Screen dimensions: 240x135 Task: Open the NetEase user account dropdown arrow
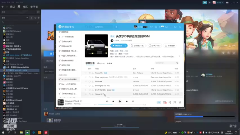pyautogui.click(x=148, y=27)
